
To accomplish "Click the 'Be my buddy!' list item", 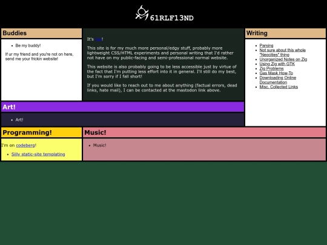I will (x=28, y=45).
